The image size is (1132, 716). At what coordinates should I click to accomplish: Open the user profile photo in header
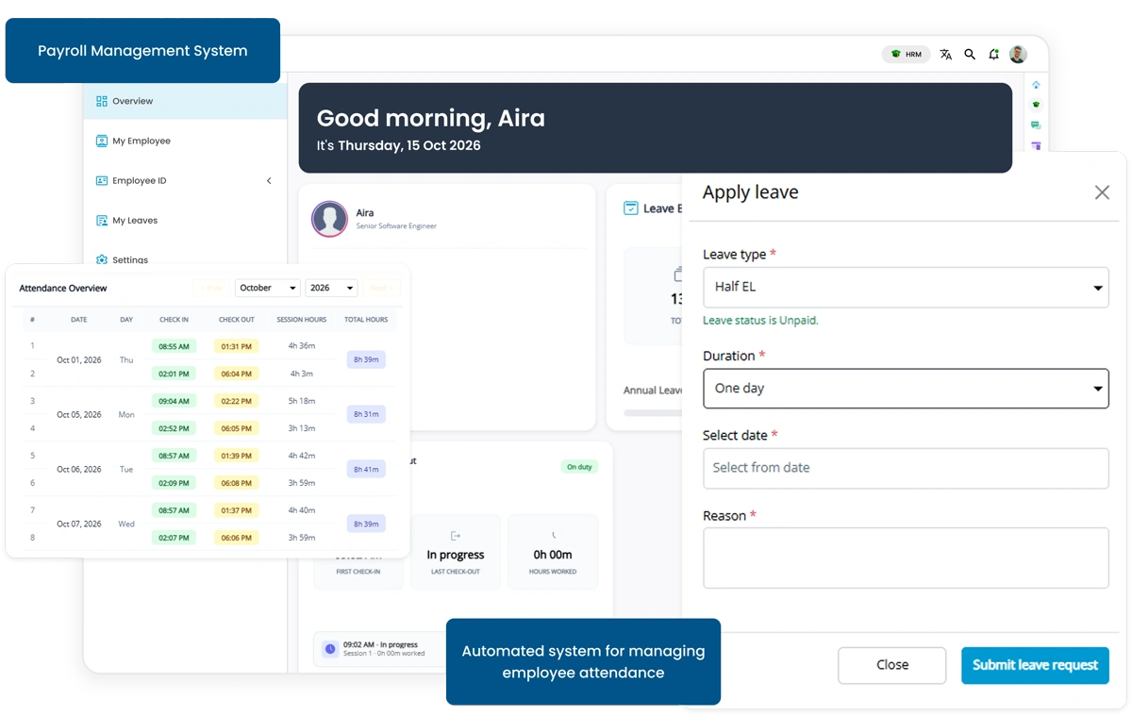[1018, 55]
